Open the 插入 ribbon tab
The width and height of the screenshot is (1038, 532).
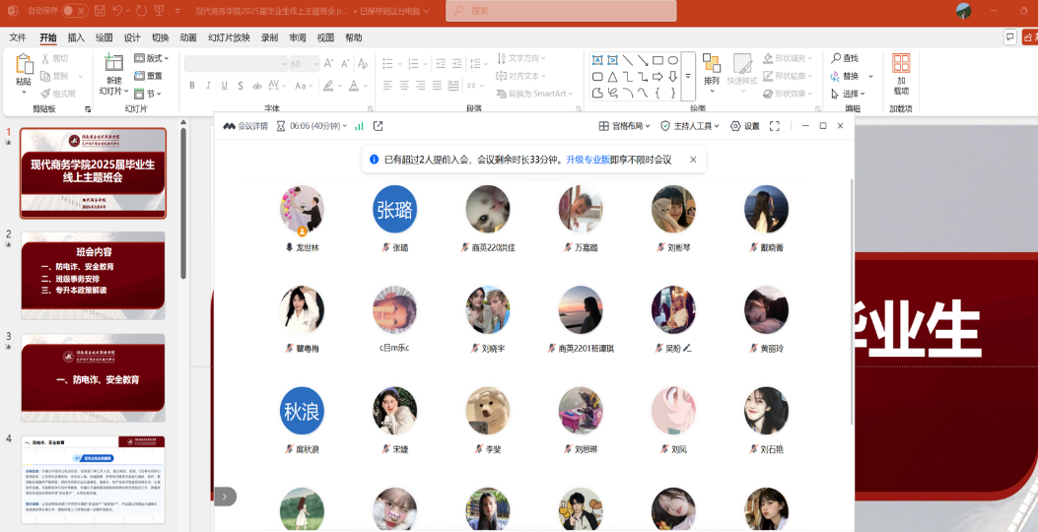point(76,37)
